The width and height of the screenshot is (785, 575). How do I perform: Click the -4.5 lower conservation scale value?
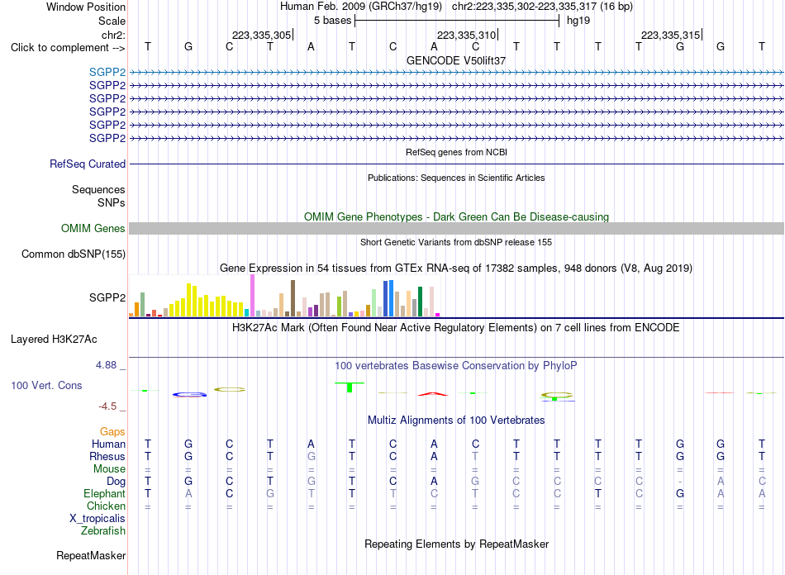(x=107, y=406)
